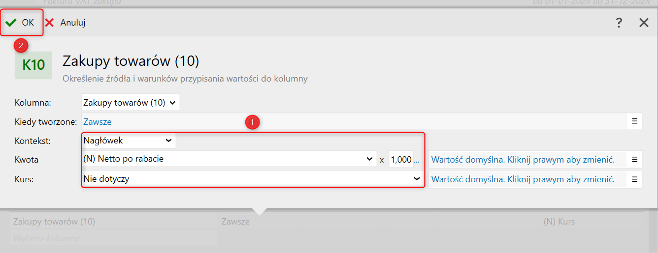
Task: Expand the Kontekst dropdown set to Nagłówek
Action: tap(129, 141)
